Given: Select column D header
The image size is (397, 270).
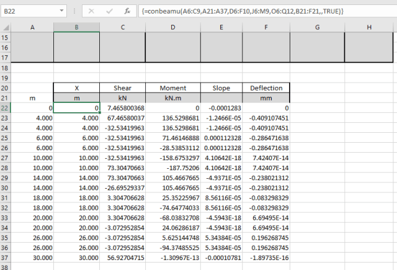Looking at the screenshot, I should 172,27.
